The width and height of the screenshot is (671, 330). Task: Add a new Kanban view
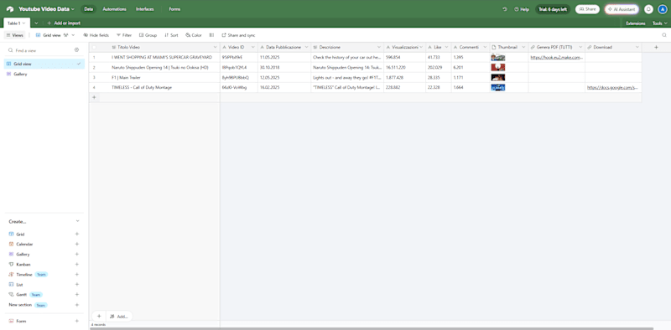pos(77,264)
